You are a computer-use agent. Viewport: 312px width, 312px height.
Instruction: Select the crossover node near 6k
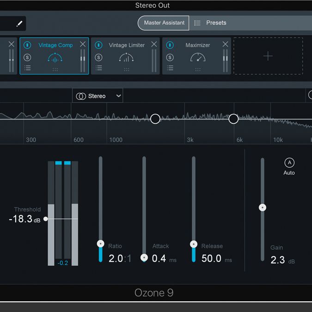233,119
